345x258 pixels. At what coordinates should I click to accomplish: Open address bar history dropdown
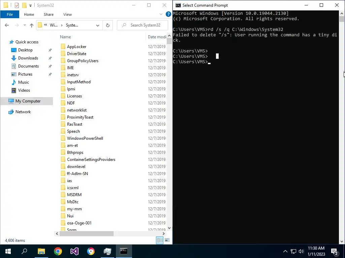click(x=98, y=25)
